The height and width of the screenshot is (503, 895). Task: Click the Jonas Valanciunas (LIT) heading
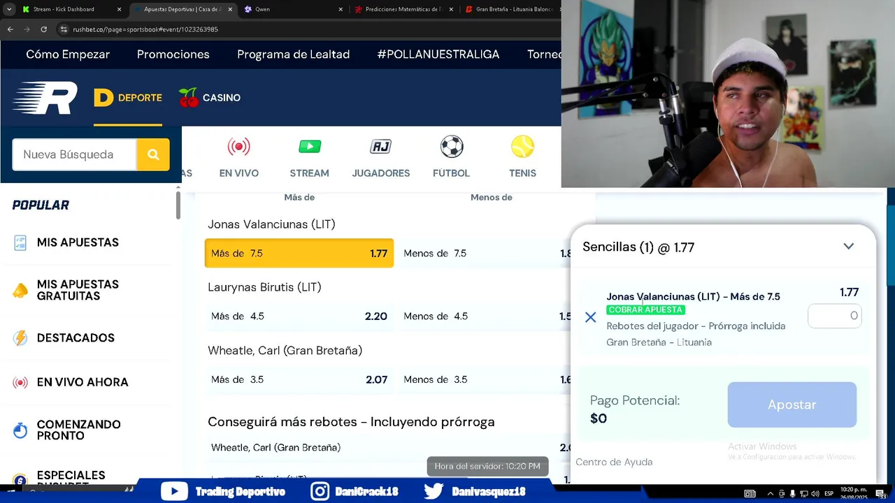(271, 224)
